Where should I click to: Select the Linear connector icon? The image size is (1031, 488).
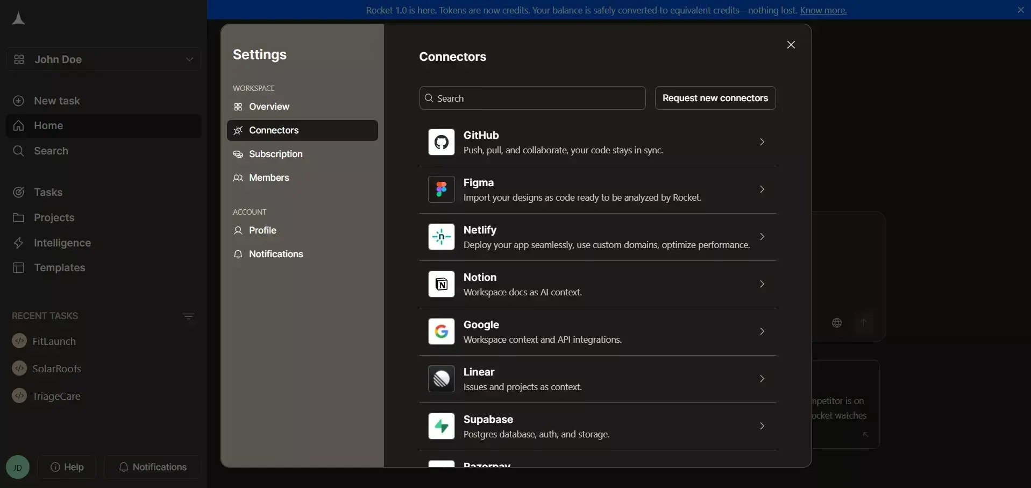[x=442, y=379]
